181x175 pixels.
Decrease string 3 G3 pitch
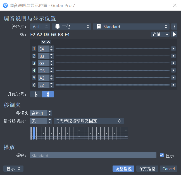pyautogui.click(x=51, y=64)
